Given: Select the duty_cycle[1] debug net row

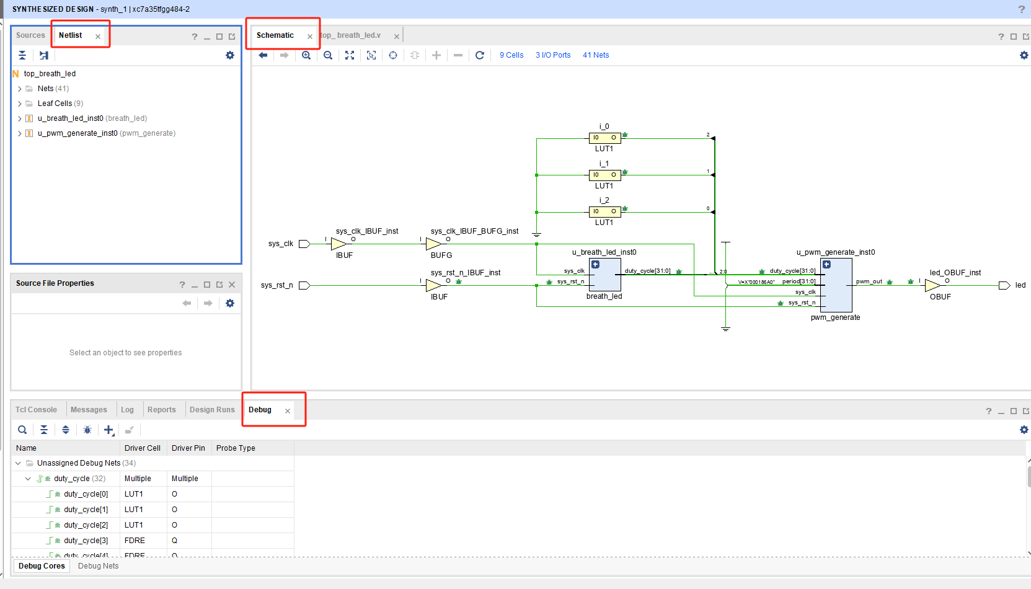Looking at the screenshot, I should click(x=153, y=510).
